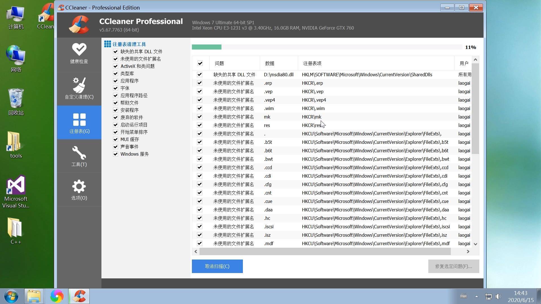
Task: Show hidden tray icons arrow
Action: point(476,296)
